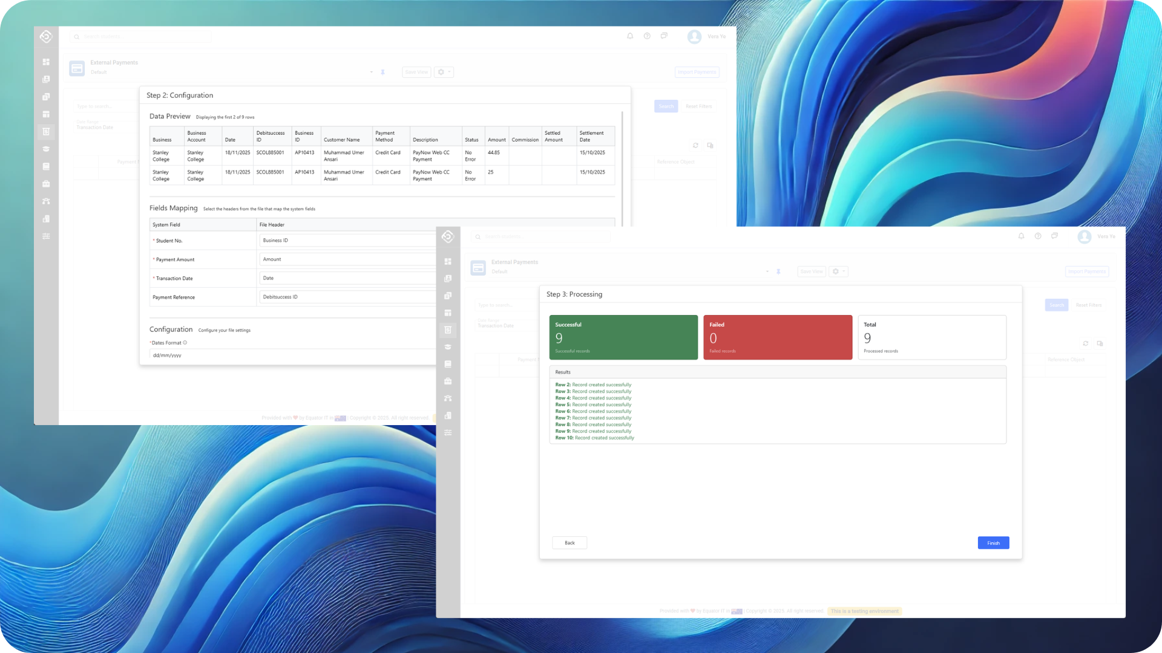
Task: Click Back button in Processing dialog
Action: click(x=570, y=543)
